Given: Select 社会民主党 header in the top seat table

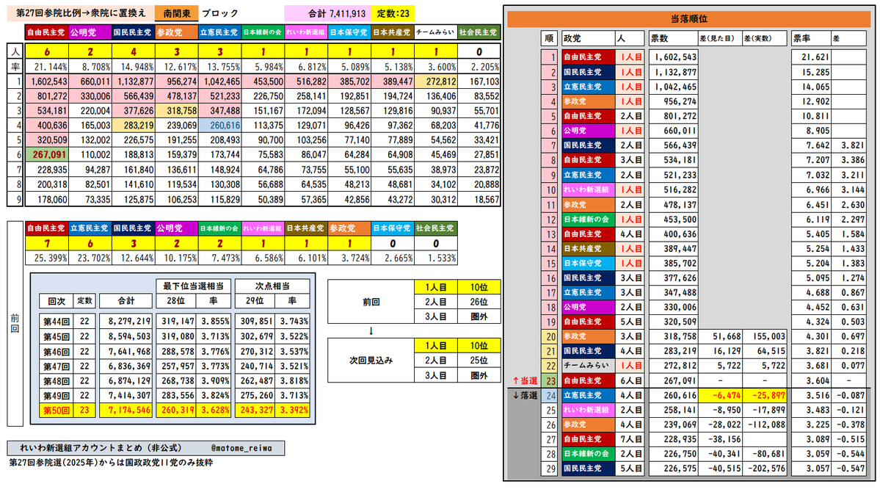Looking at the screenshot, I should (x=479, y=32).
